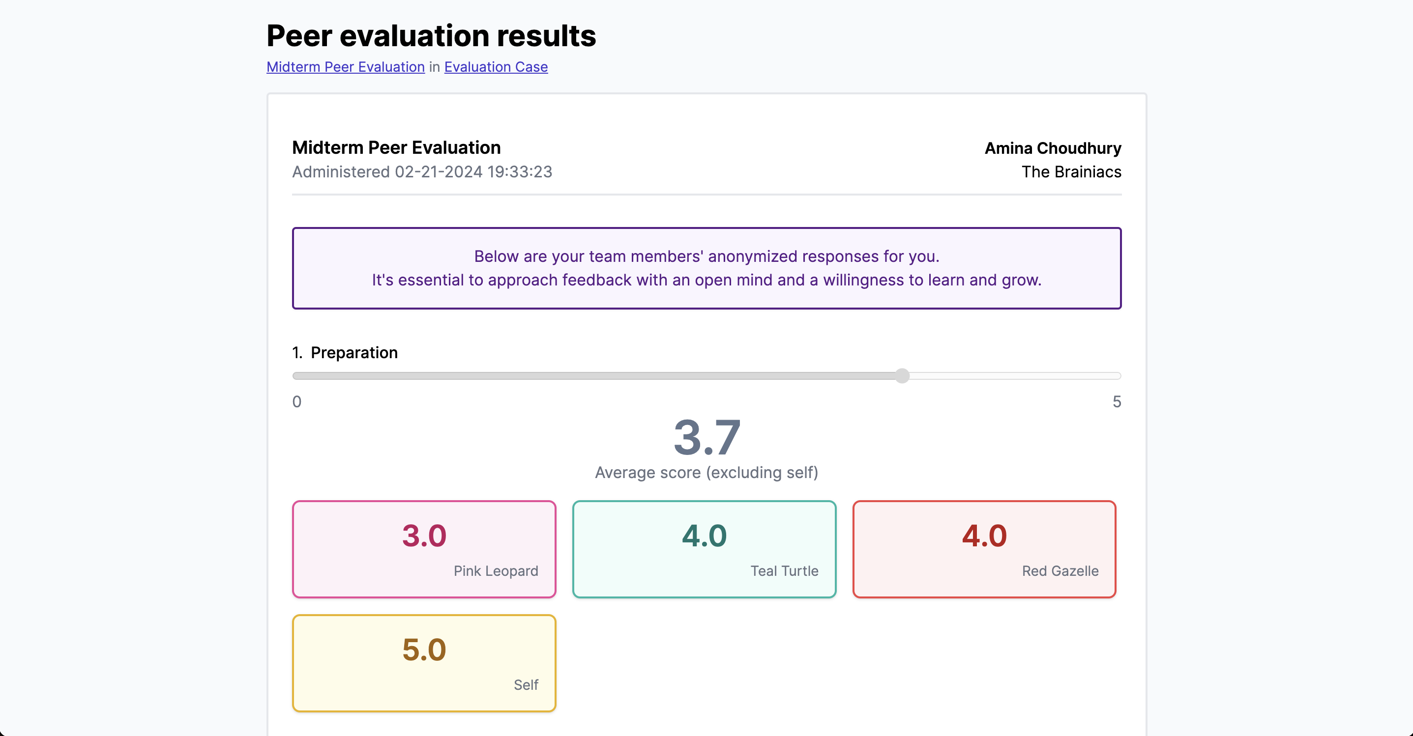Open the Midterm Peer Evaluation link

346,67
